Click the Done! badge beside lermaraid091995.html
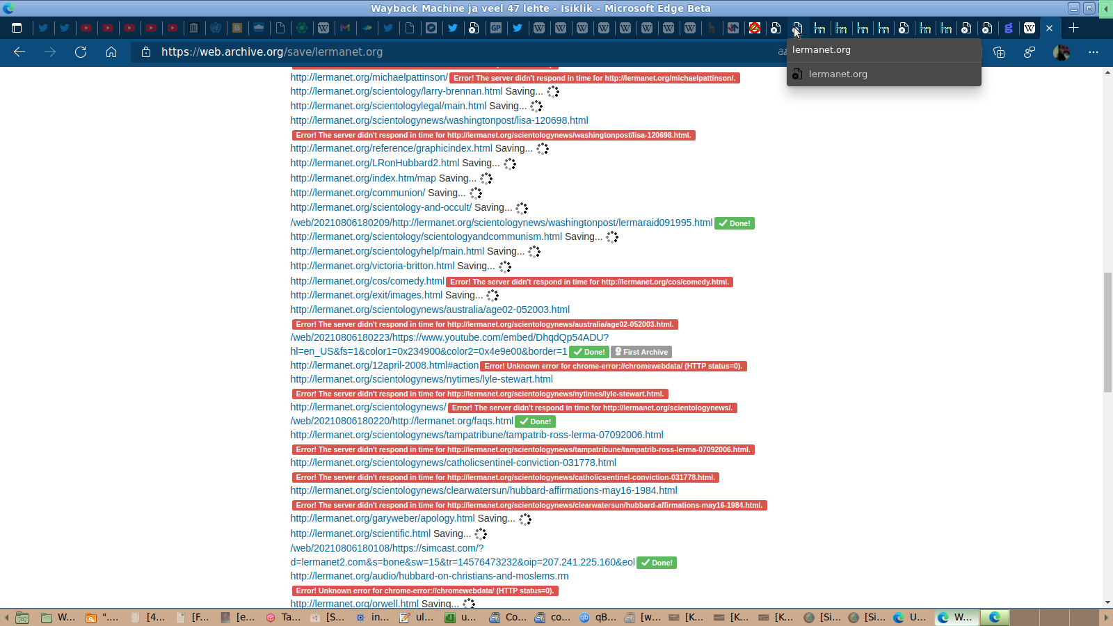 pyautogui.click(x=735, y=223)
